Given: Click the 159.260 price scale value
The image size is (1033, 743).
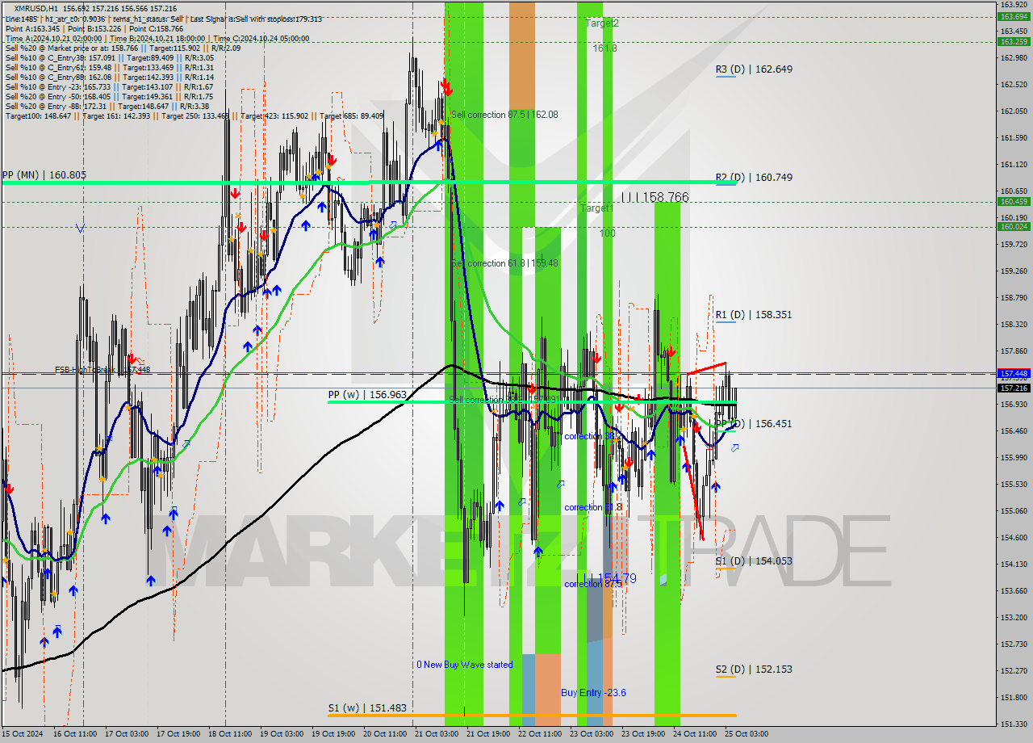Looking at the screenshot, I should 1014,271.
